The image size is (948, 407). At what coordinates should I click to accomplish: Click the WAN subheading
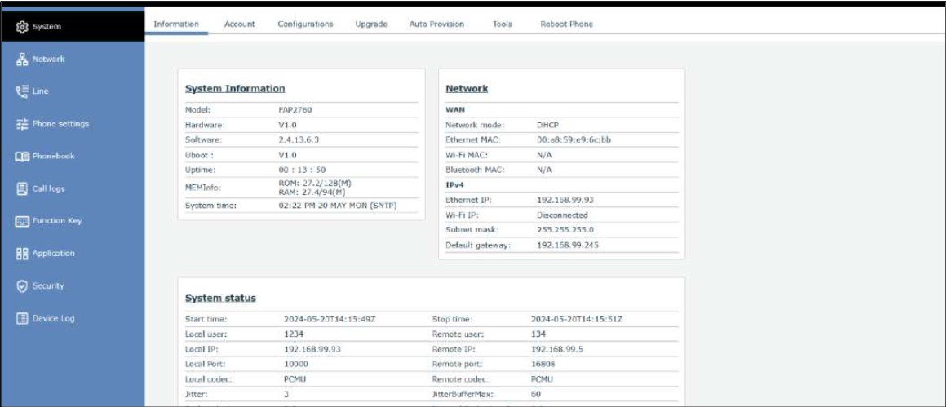(x=454, y=110)
